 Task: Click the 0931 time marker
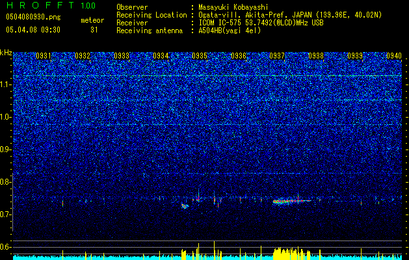coord(44,56)
